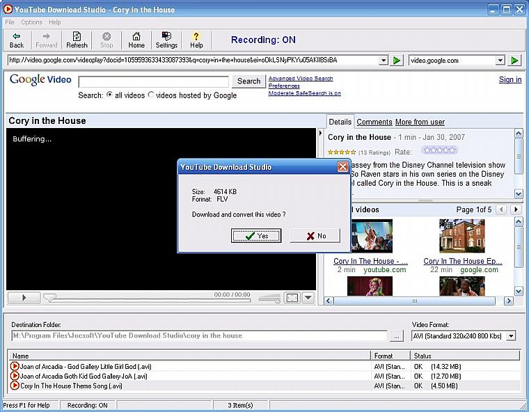
Task: Select 'Cory In The House Theme Song (.avi)' row
Action: coord(264,386)
